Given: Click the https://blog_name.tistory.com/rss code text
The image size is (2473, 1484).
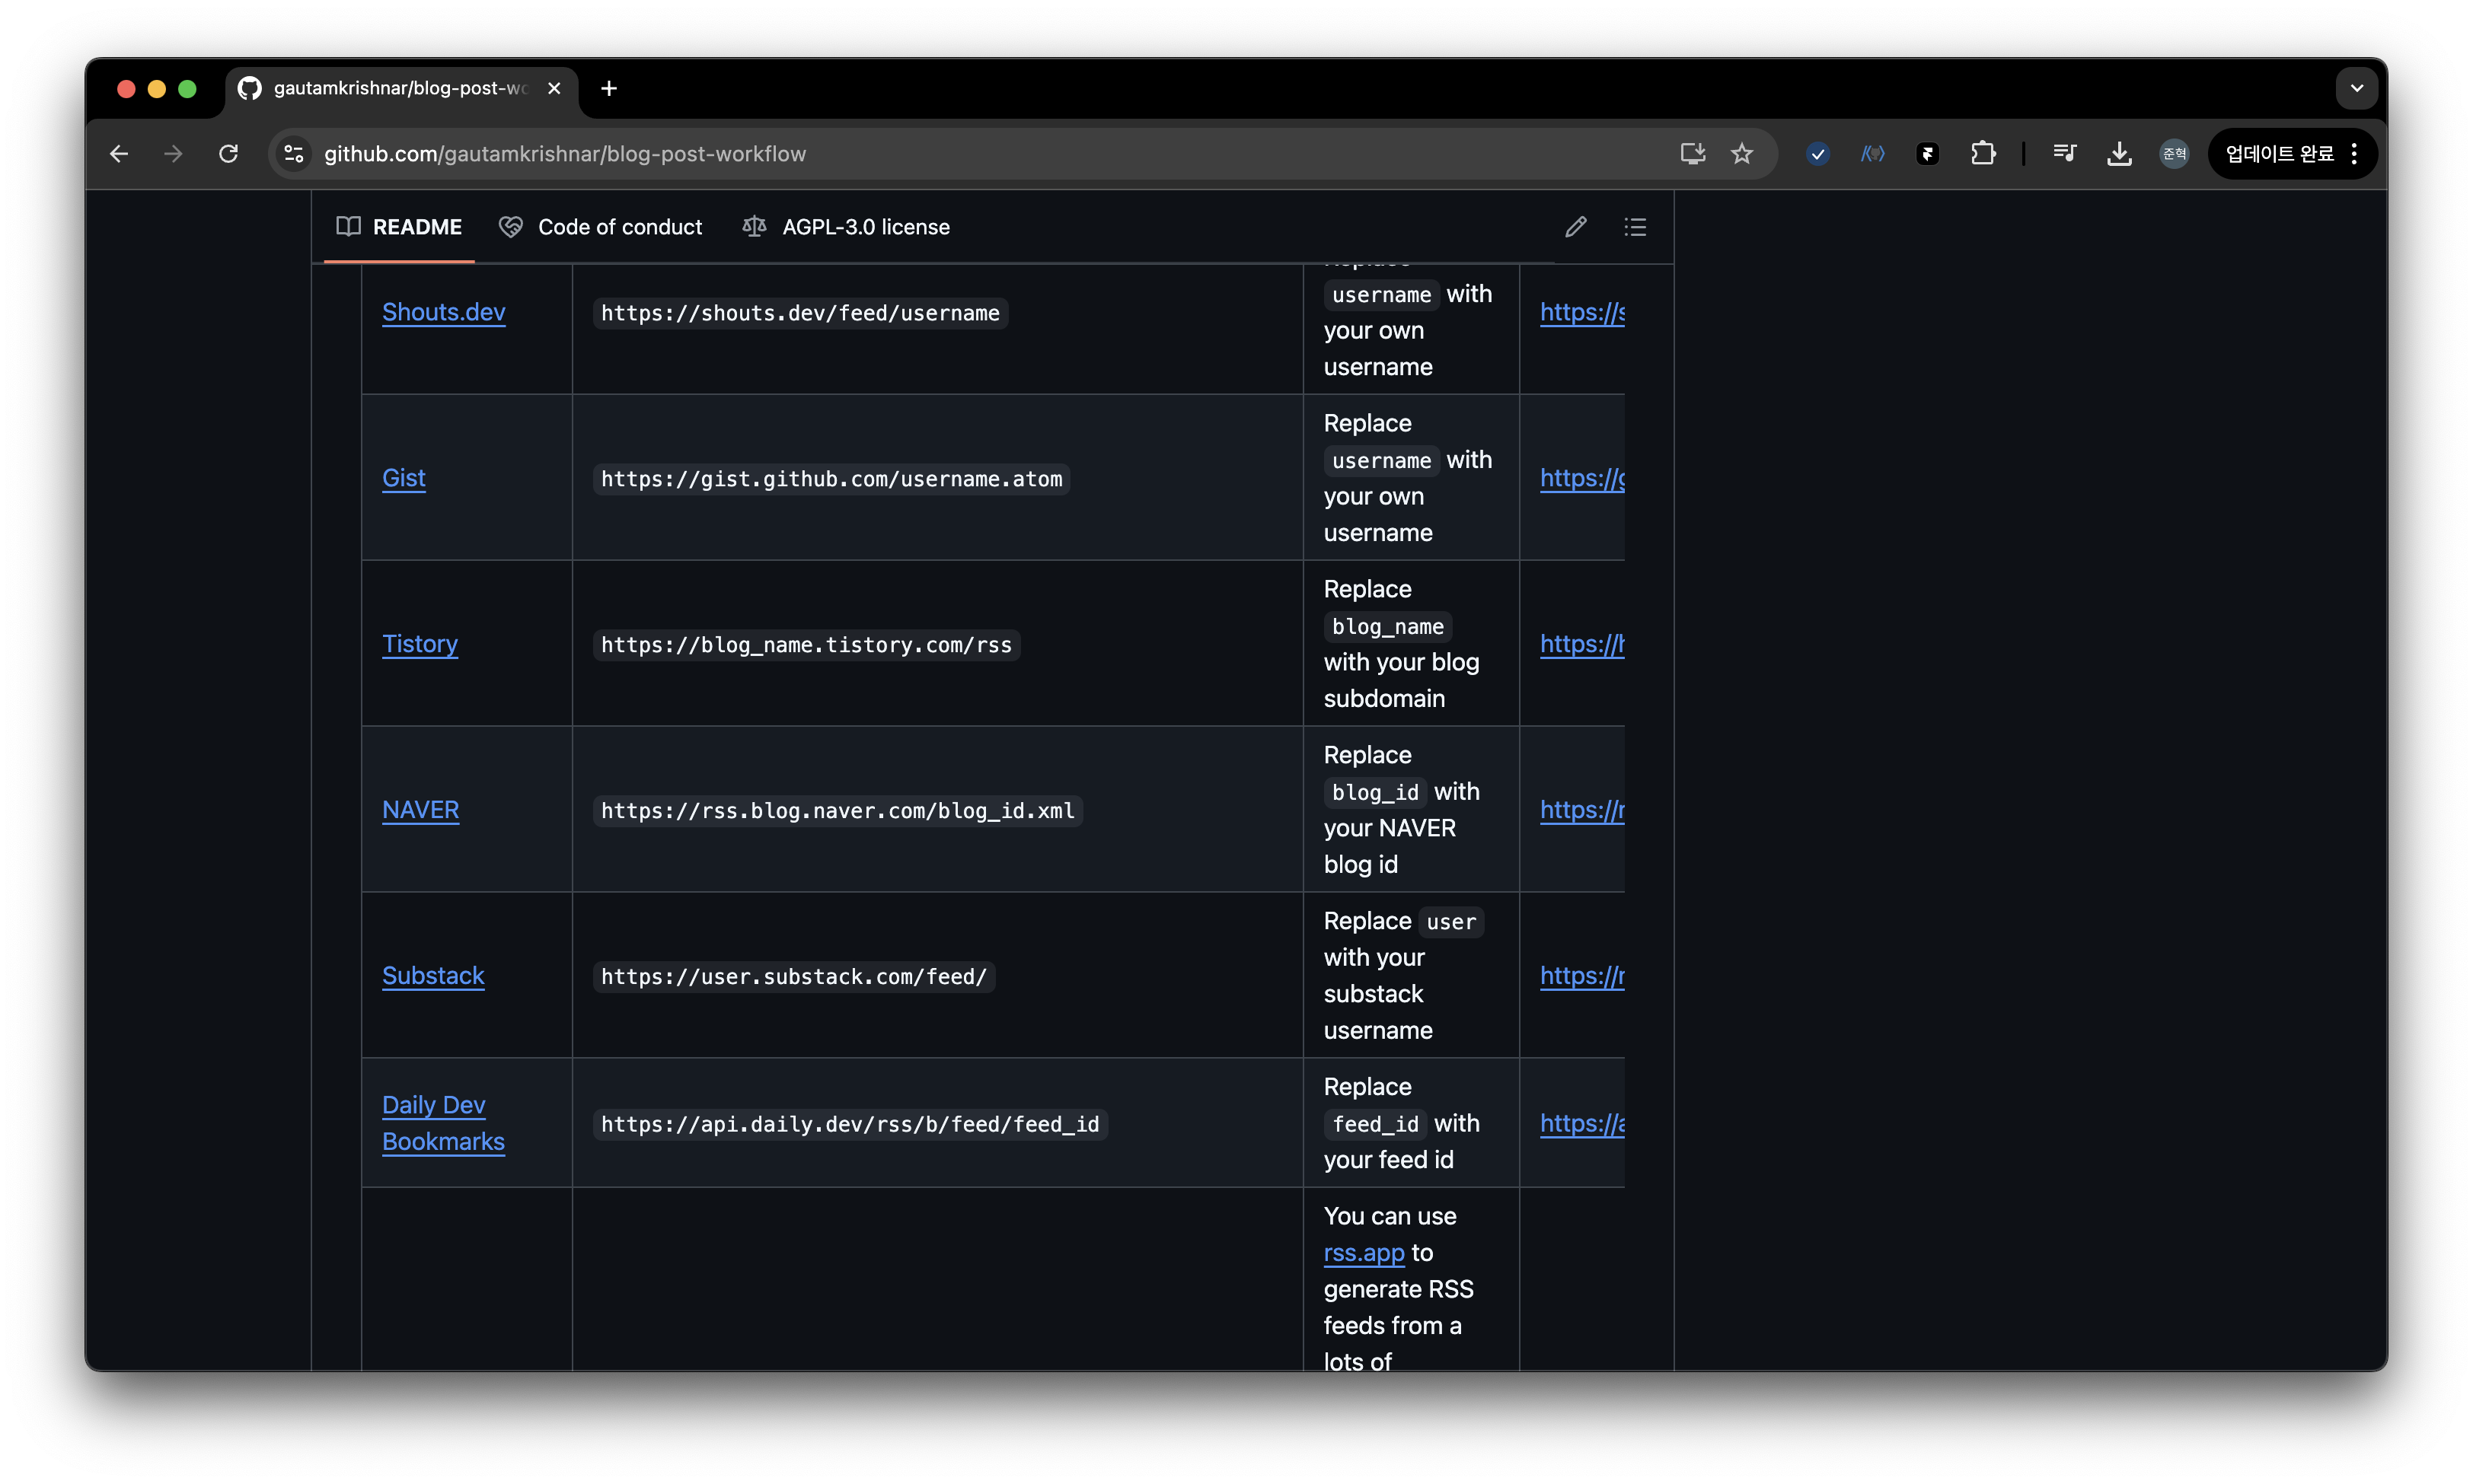Looking at the screenshot, I should click(806, 645).
